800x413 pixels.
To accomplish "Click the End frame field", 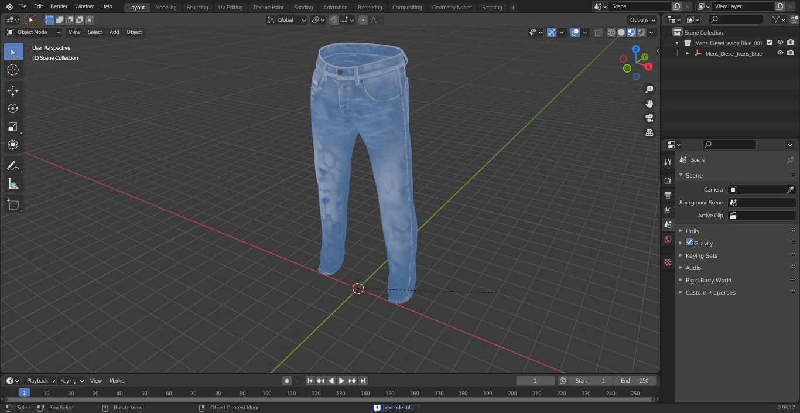I will 635,381.
